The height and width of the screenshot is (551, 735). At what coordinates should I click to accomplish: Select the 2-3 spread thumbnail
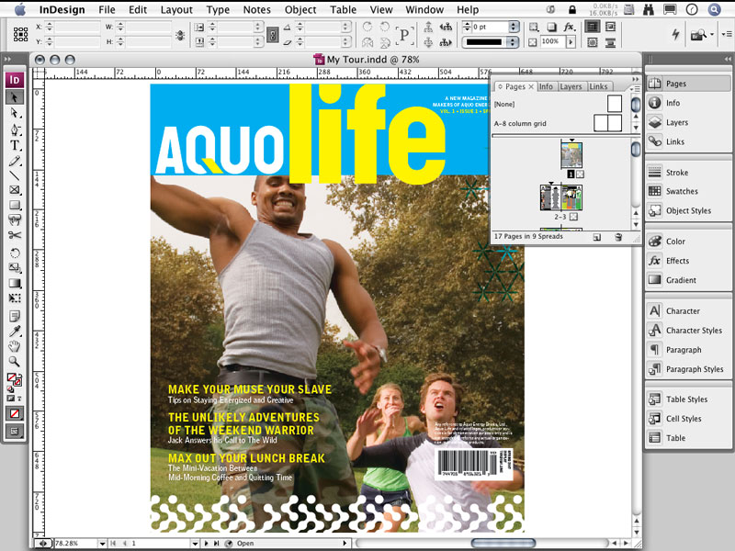561,197
